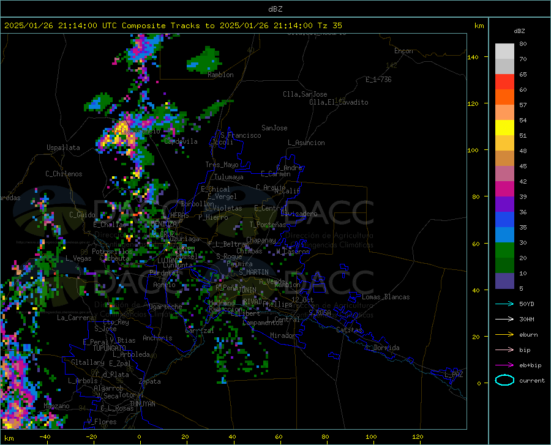Screen dimensions: 551x445
Task: Click the Ugarteche map label
Action: pos(165,307)
